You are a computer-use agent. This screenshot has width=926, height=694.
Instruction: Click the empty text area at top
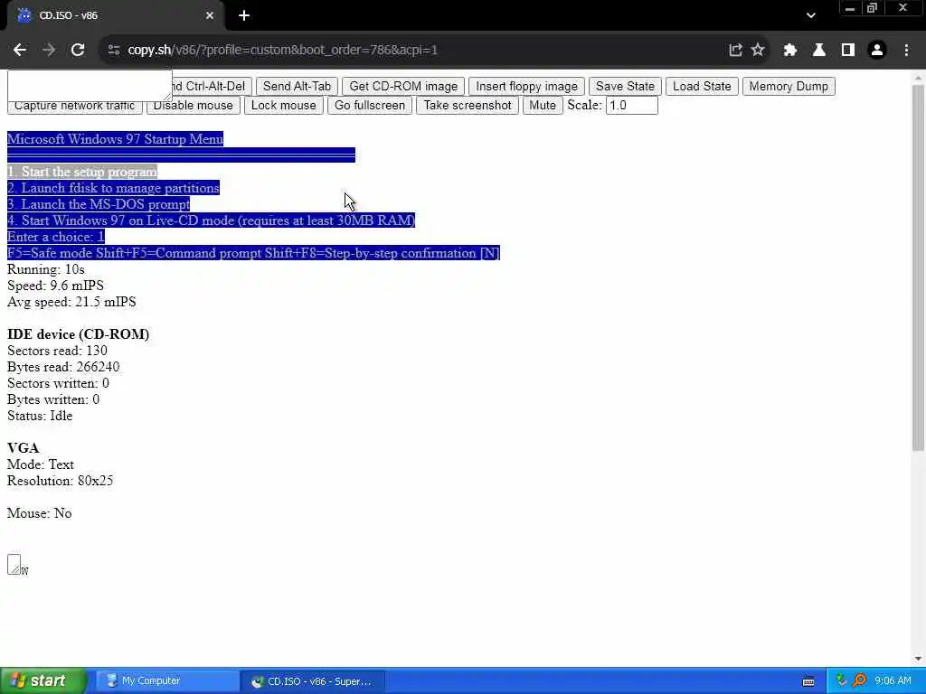point(90,86)
